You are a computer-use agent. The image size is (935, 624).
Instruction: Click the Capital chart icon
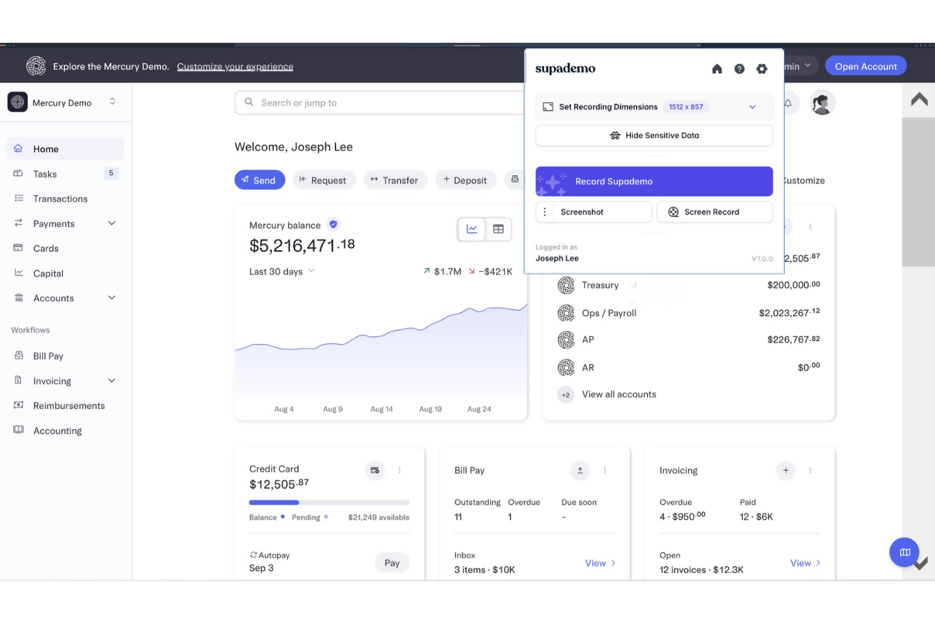pos(18,272)
